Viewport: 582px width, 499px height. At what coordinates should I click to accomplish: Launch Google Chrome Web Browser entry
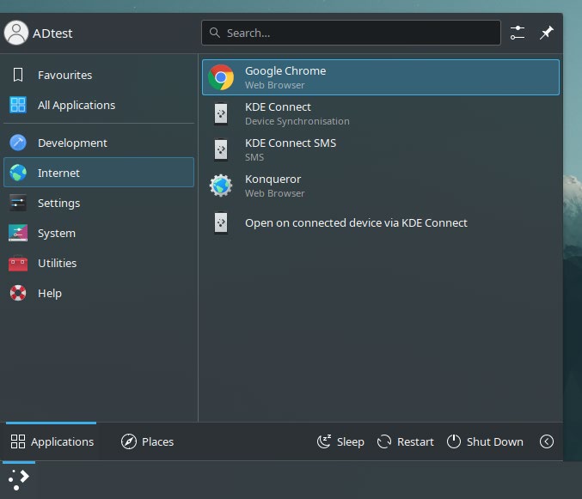(x=381, y=77)
